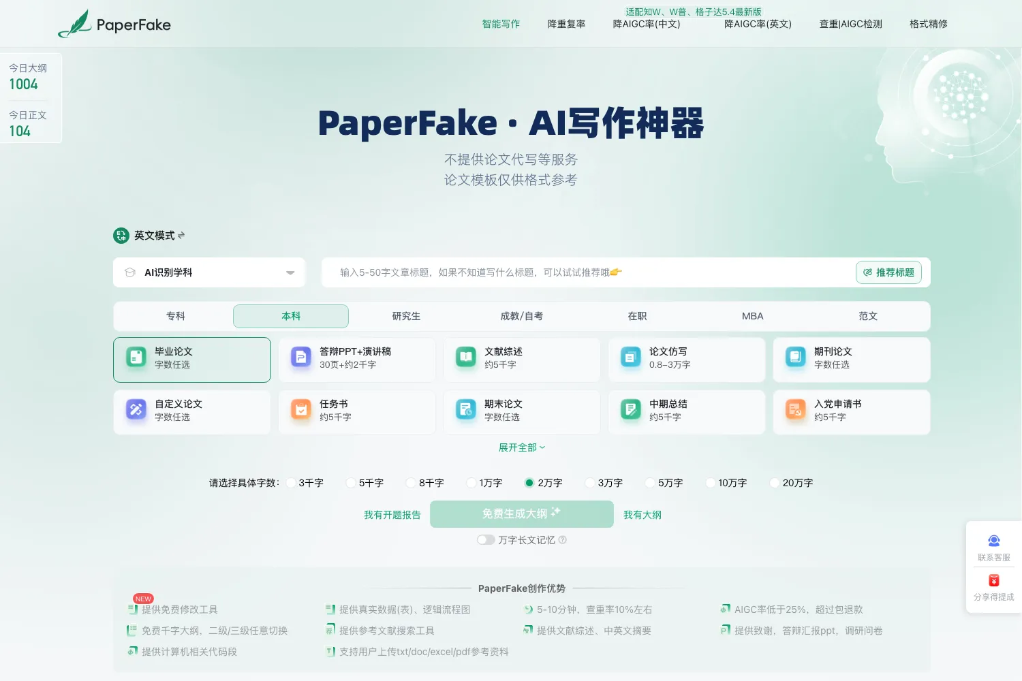Click the help icon beside 万字长文记忆
This screenshot has height=681, width=1022.
point(563,540)
